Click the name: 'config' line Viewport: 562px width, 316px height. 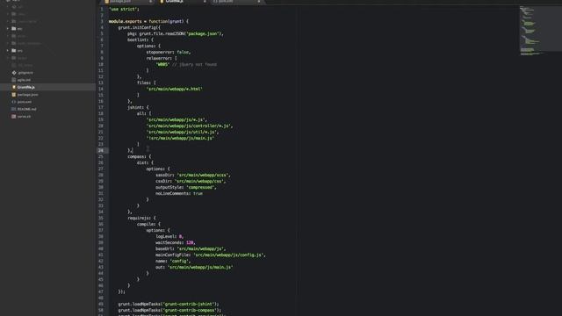pyautogui.click(x=173, y=262)
